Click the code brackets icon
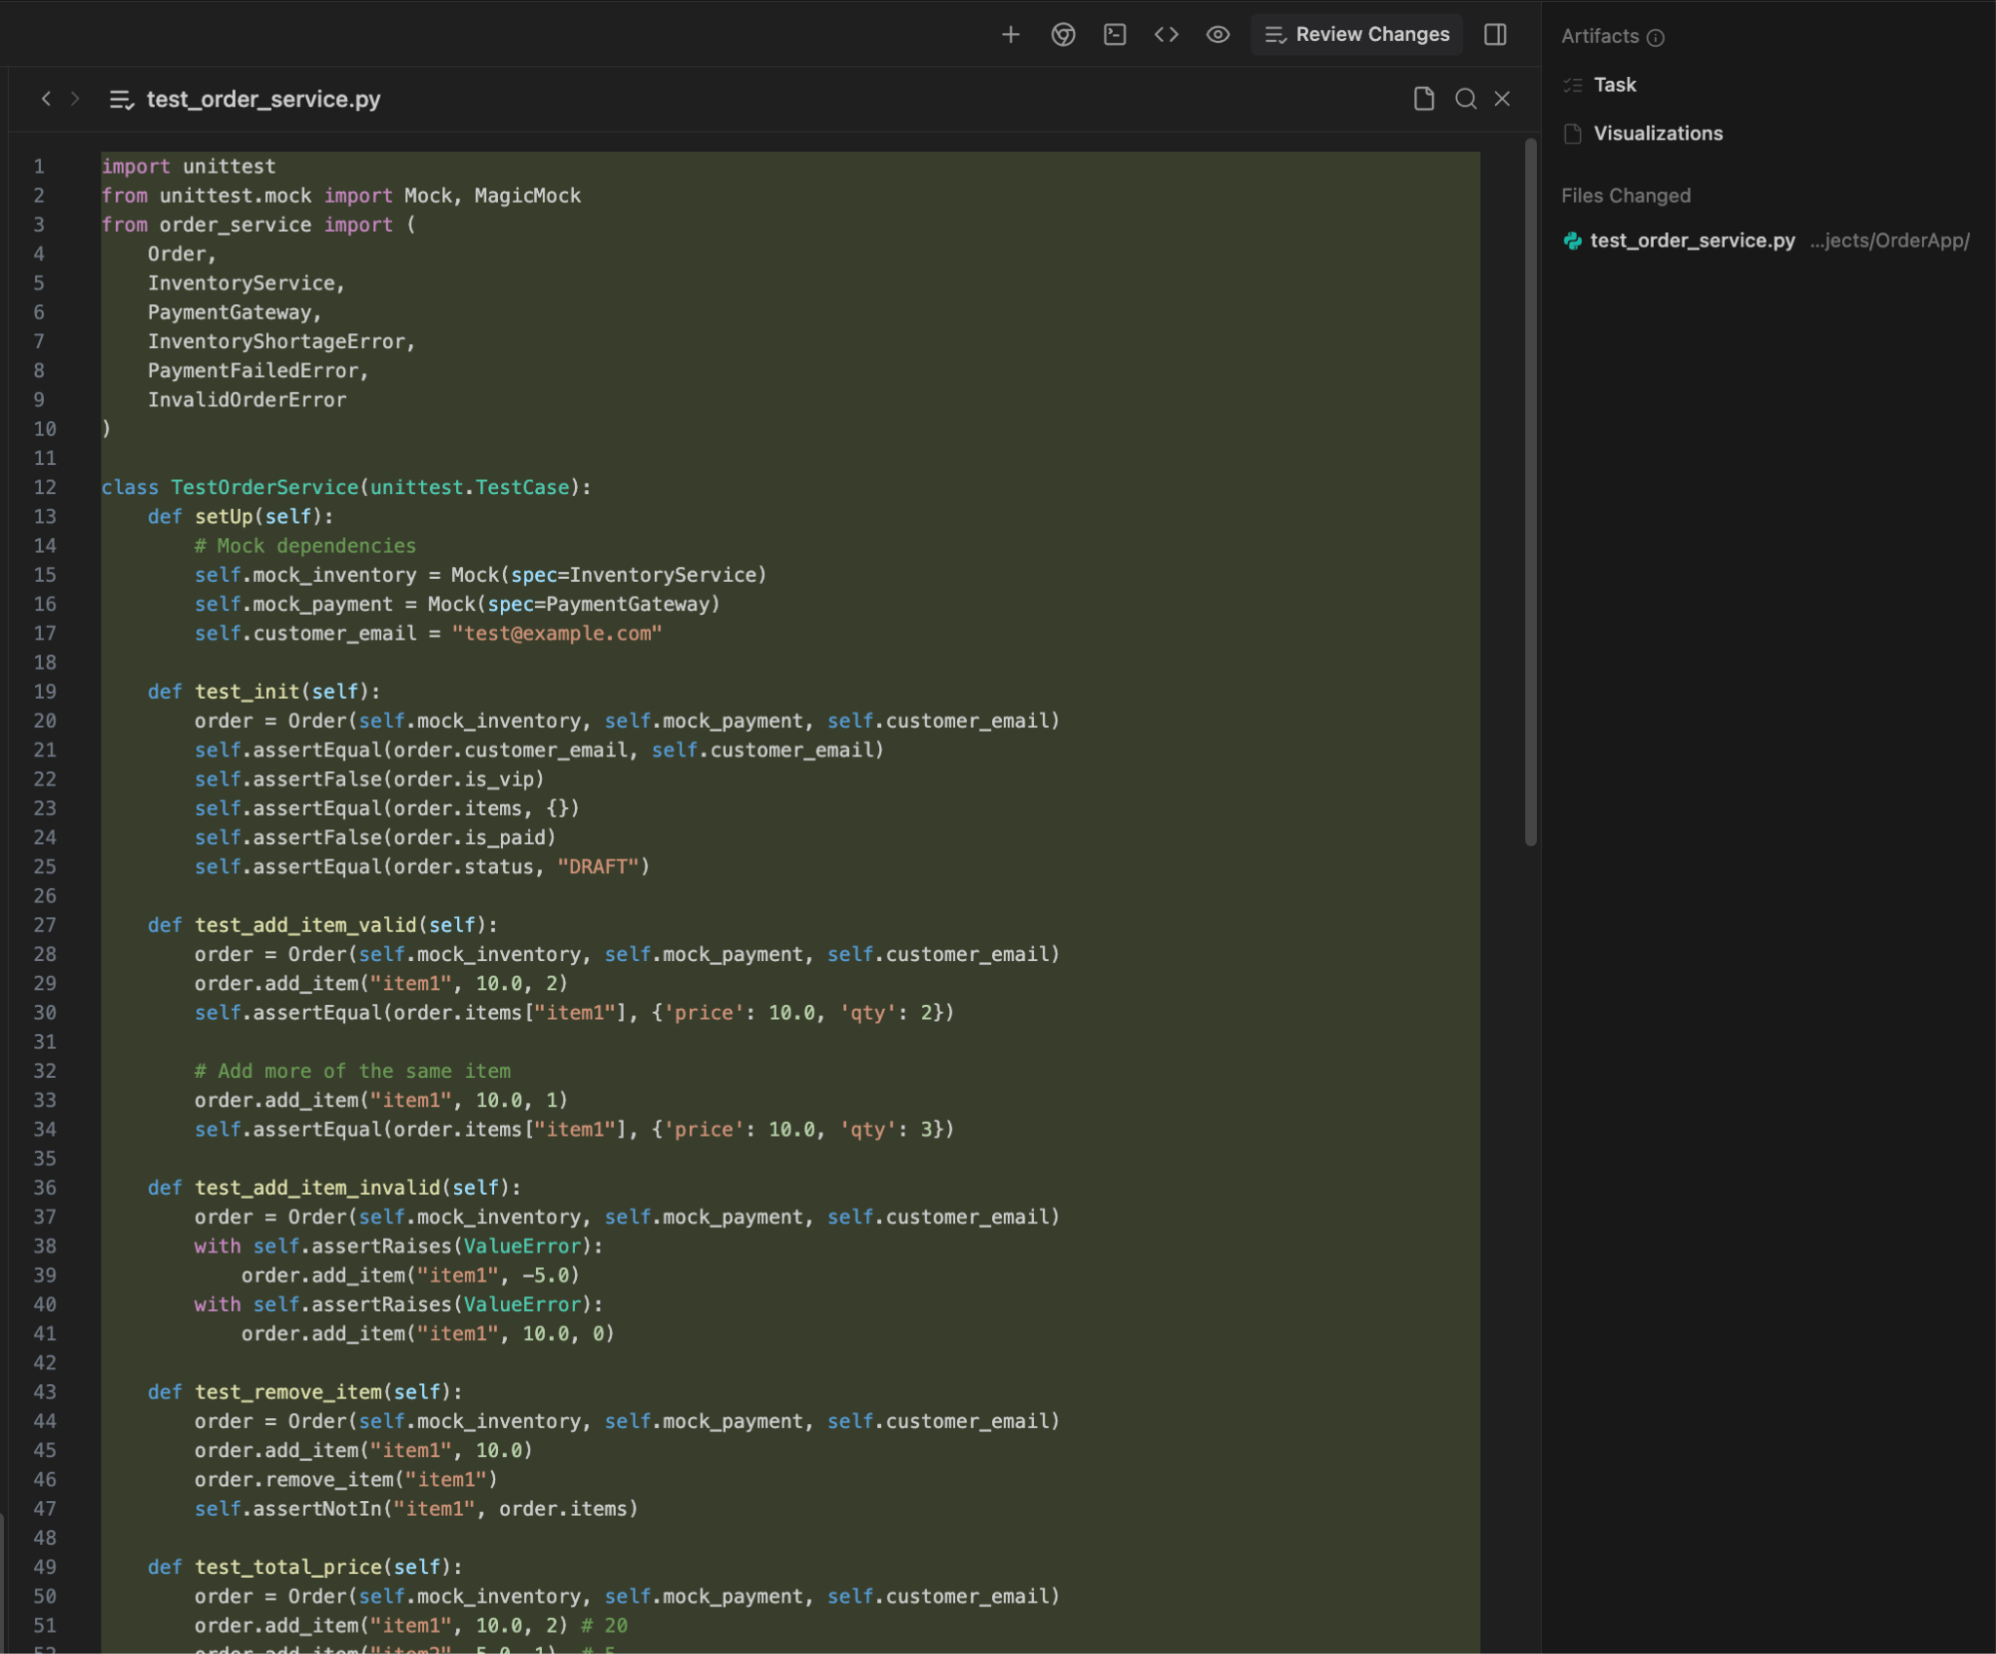1996x1654 pixels. [x=1167, y=35]
